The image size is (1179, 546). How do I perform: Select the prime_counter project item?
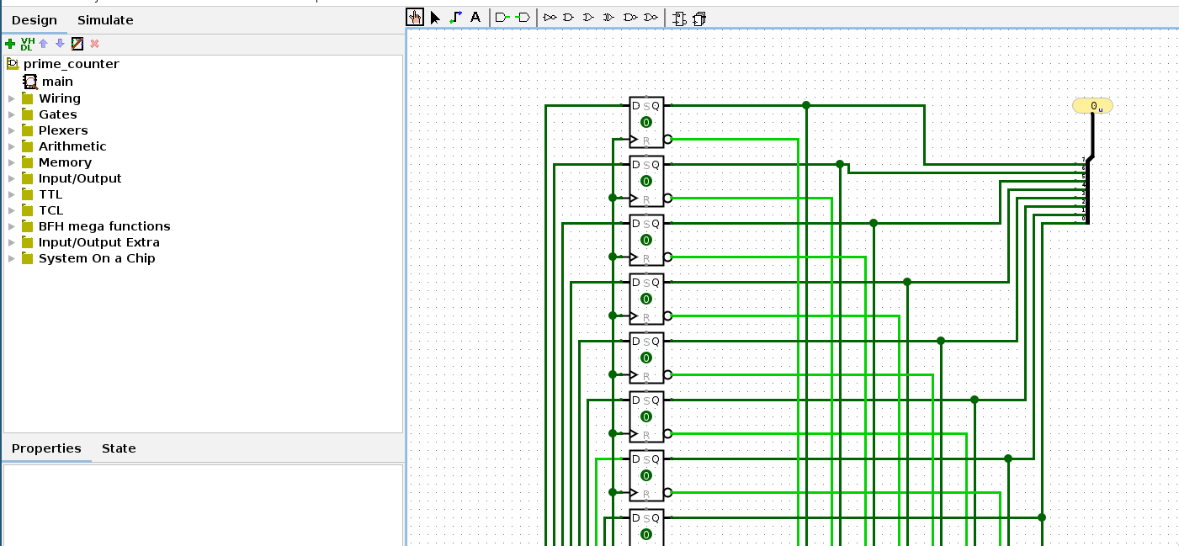pos(71,64)
